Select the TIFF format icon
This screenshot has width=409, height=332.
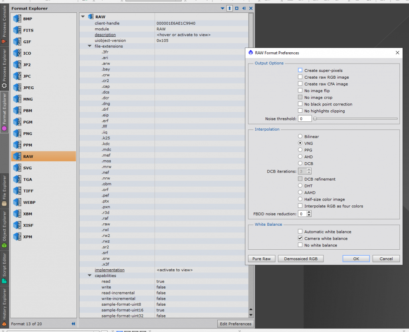(x=17, y=191)
